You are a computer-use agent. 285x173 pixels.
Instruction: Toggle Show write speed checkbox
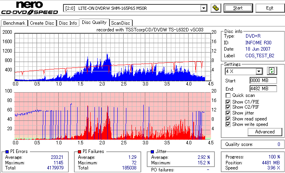coord(228,124)
